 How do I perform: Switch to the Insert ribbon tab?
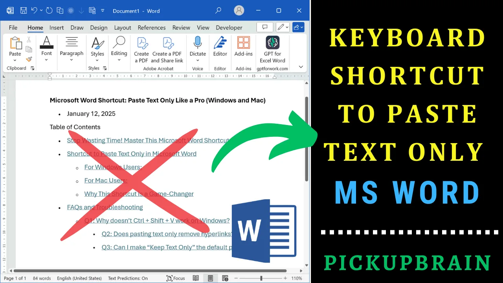pyautogui.click(x=57, y=28)
